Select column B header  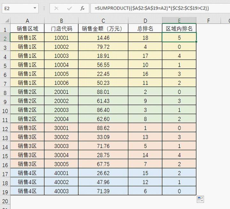click(61, 21)
